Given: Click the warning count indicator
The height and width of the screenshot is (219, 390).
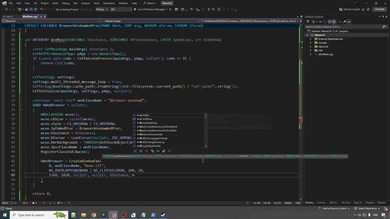Looking at the screenshot, I should pyautogui.click(x=34, y=203).
